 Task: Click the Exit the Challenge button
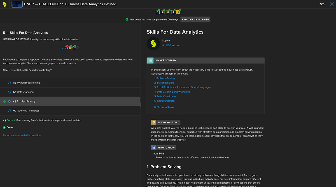[x=195, y=19]
